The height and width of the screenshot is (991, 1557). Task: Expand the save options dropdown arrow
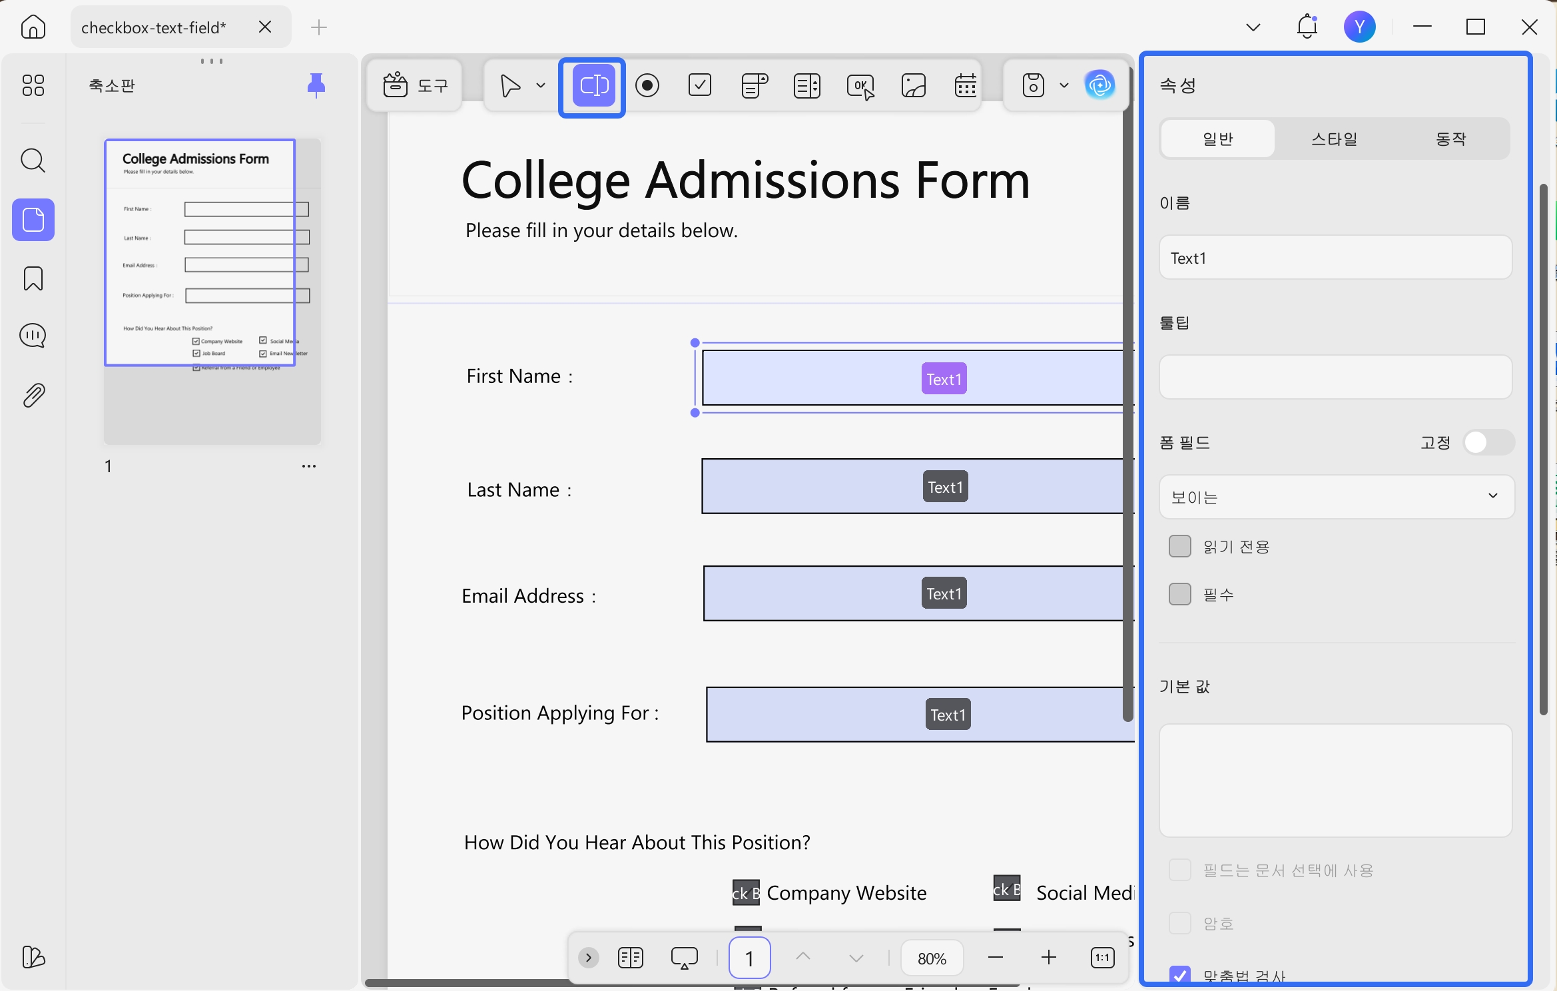(x=1064, y=85)
